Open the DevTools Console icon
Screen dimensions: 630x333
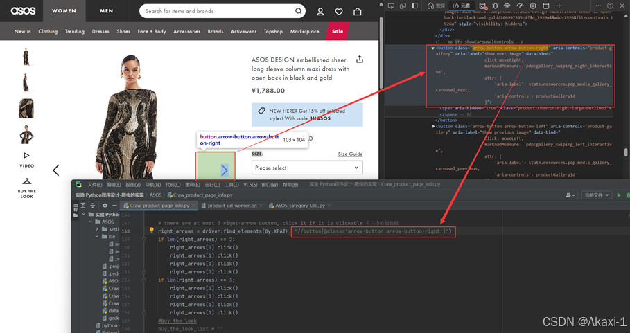(x=483, y=6)
